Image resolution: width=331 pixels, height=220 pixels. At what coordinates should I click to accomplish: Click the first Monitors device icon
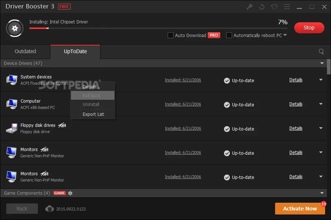click(x=12, y=153)
